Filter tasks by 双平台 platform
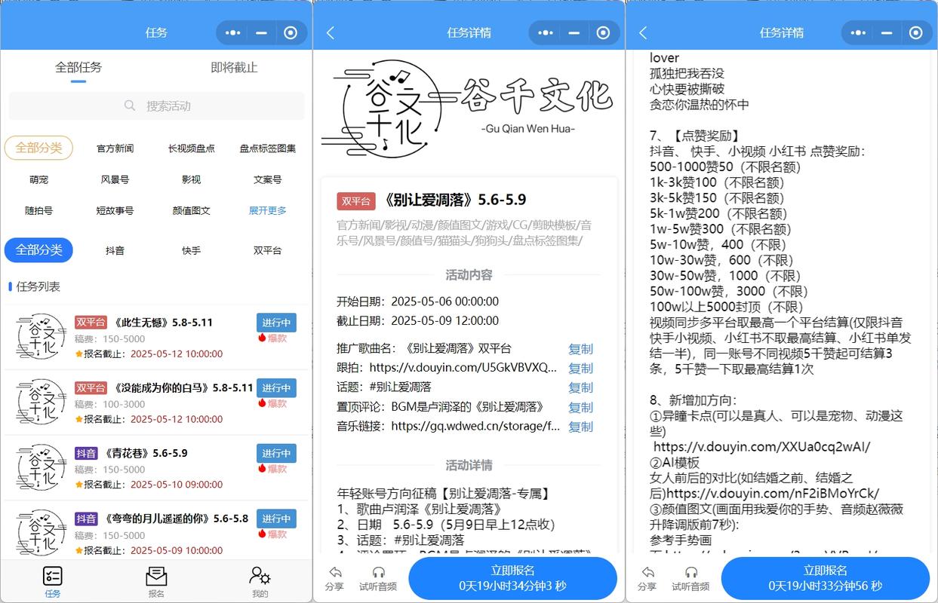 (268, 250)
